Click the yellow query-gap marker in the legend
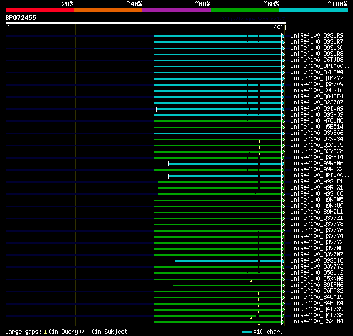Screen dimensions: 353x336 (45, 332)
